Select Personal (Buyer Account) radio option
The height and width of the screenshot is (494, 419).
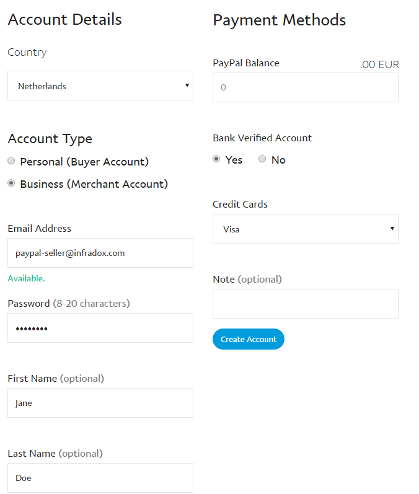[11, 161]
